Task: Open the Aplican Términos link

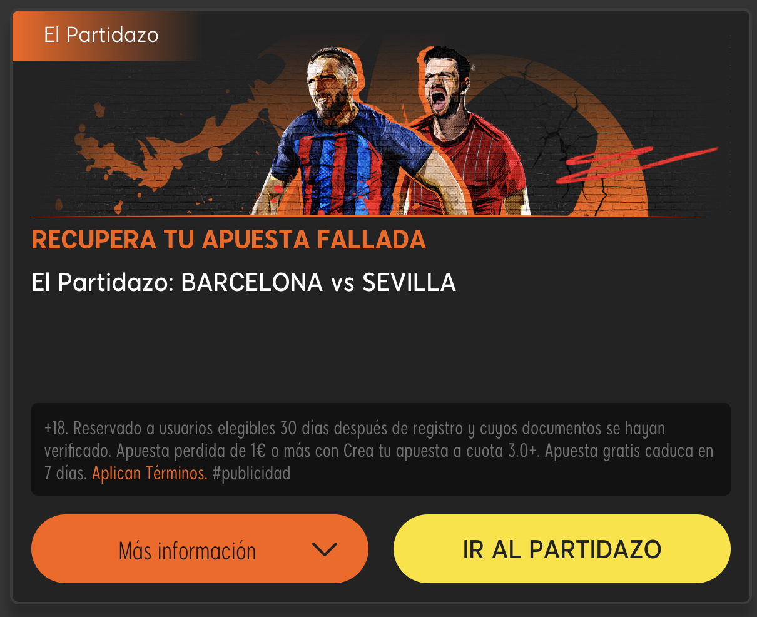Action: (150, 473)
